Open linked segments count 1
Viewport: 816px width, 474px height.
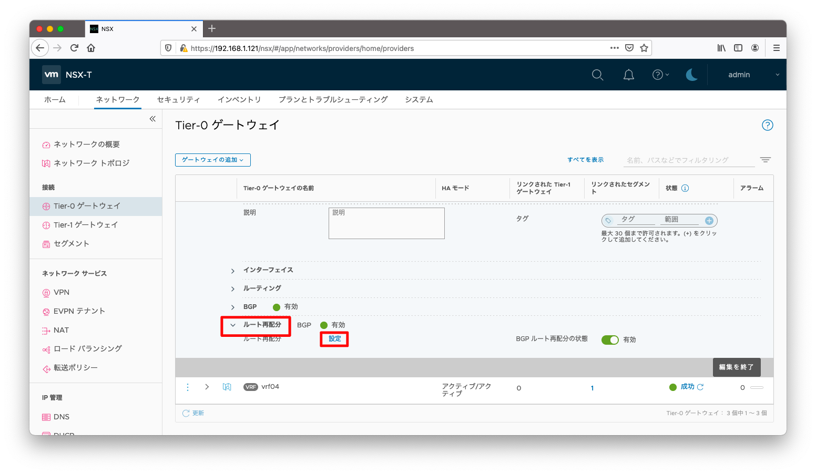pyautogui.click(x=592, y=388)
